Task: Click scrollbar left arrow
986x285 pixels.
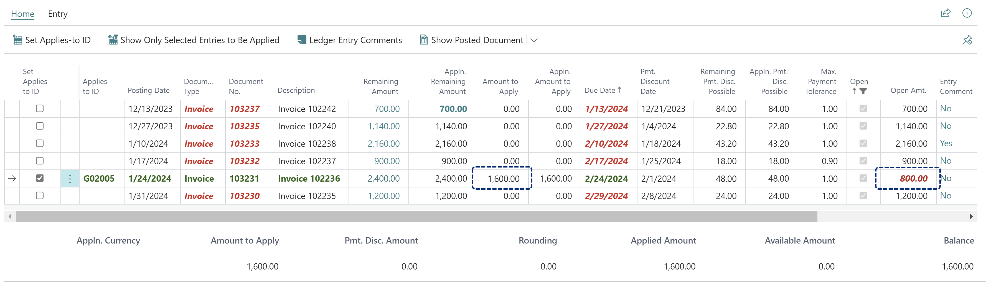Action: 10,216
